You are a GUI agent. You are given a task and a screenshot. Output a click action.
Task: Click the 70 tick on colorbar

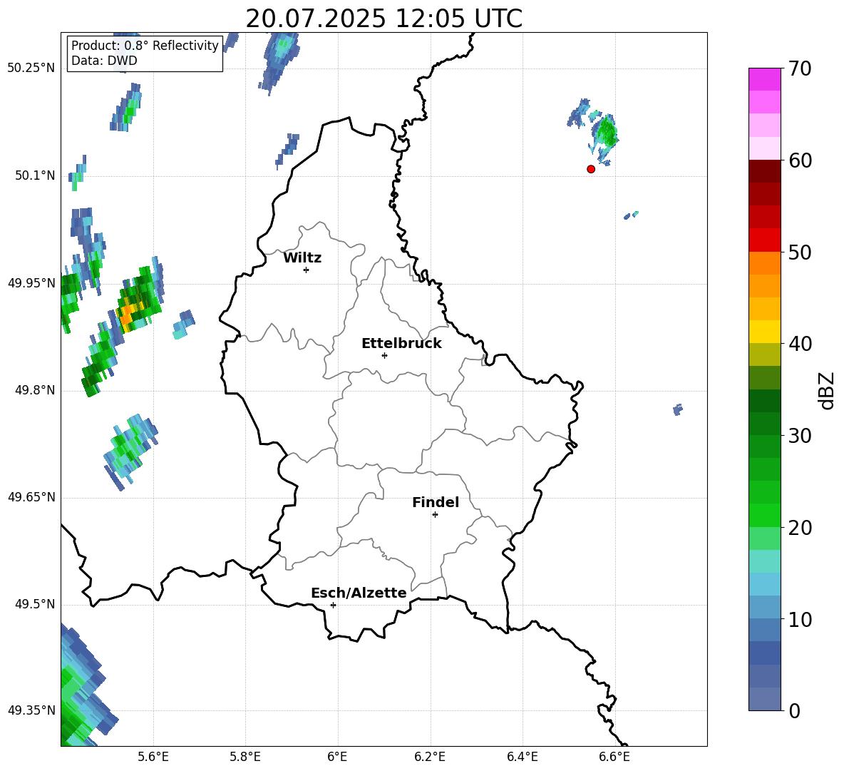tap(800, 68)
